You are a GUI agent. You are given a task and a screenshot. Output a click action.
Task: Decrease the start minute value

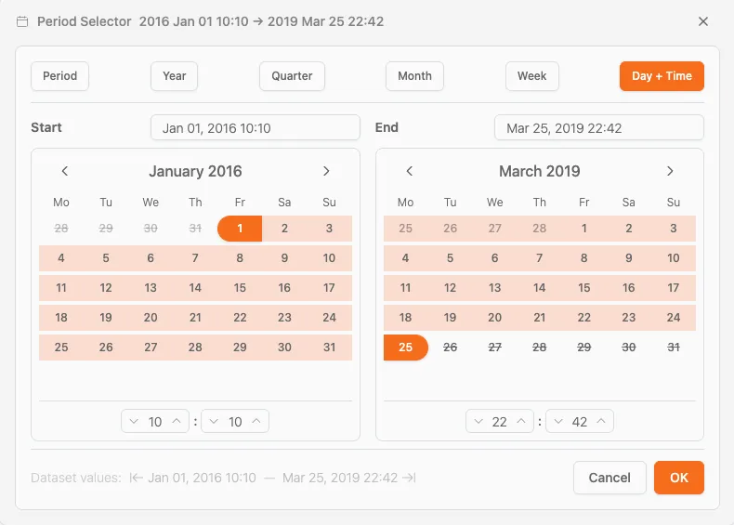[x=213, y=422]
